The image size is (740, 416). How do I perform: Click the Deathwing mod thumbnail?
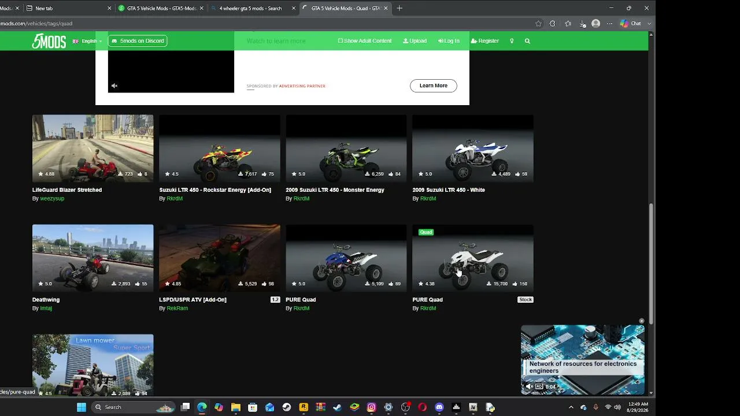pos(93,258)
